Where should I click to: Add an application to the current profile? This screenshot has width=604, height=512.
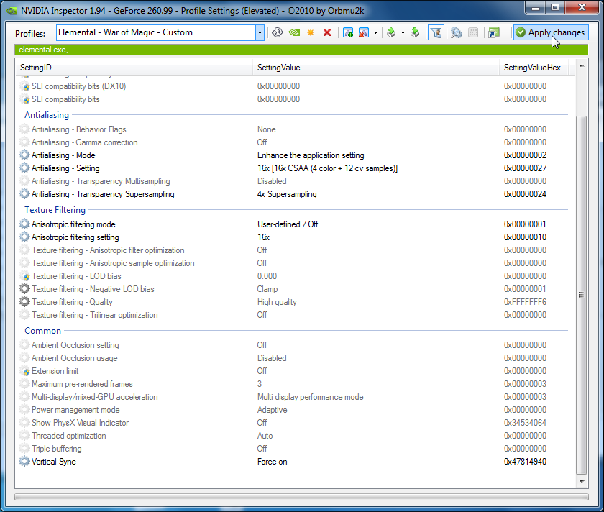(348, 33)
